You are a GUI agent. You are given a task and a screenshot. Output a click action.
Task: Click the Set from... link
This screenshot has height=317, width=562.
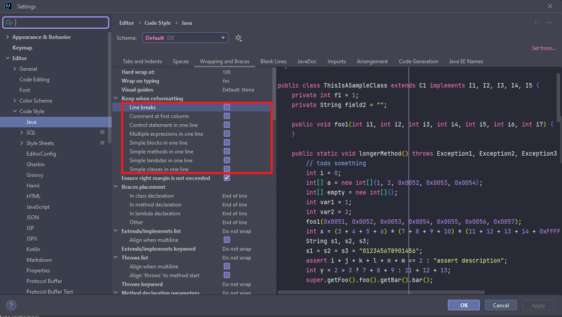[543, 48]
